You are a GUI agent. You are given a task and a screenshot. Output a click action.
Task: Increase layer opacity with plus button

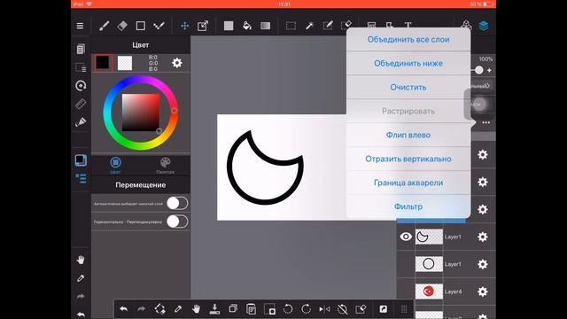coord(489,71)
